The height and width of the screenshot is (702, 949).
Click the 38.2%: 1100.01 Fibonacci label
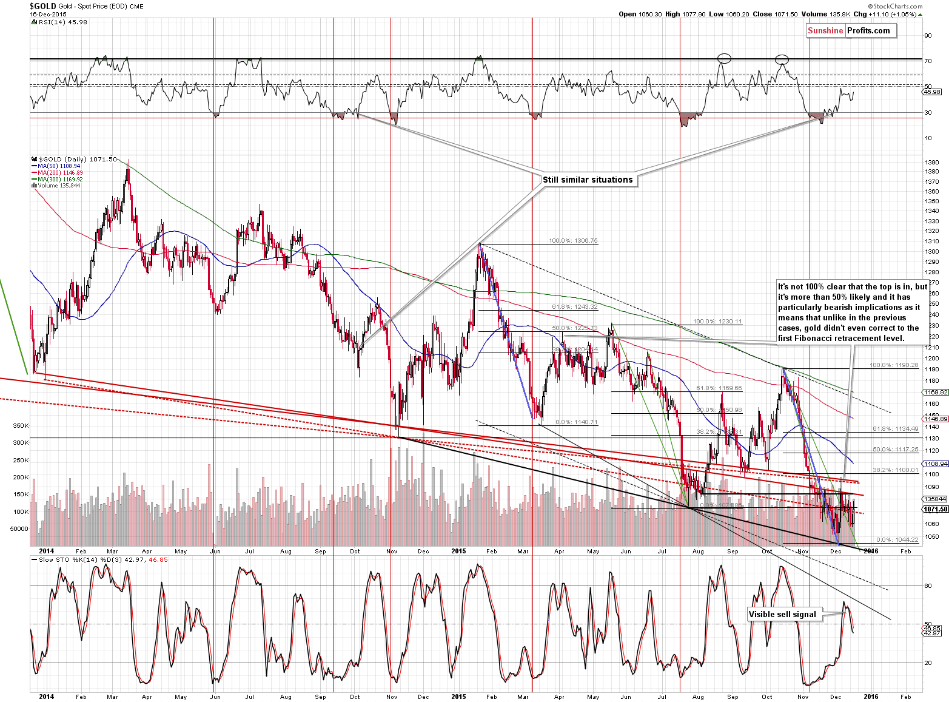click(x=896, y=470)
